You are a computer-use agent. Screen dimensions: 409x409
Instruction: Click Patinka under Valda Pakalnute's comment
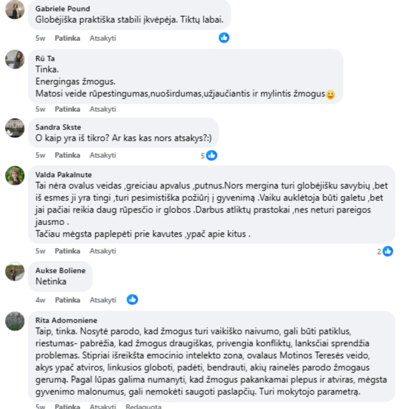(67, 251)
